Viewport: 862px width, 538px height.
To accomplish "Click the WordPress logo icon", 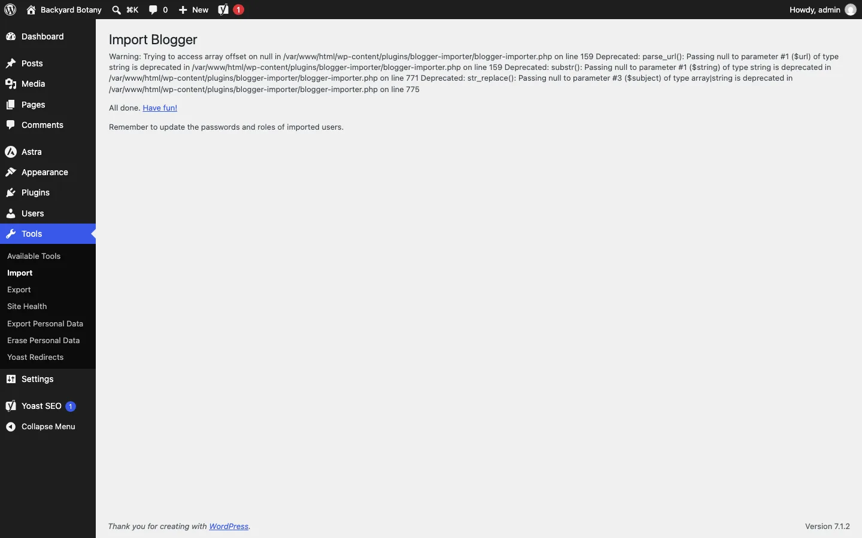I will point(10,10).
